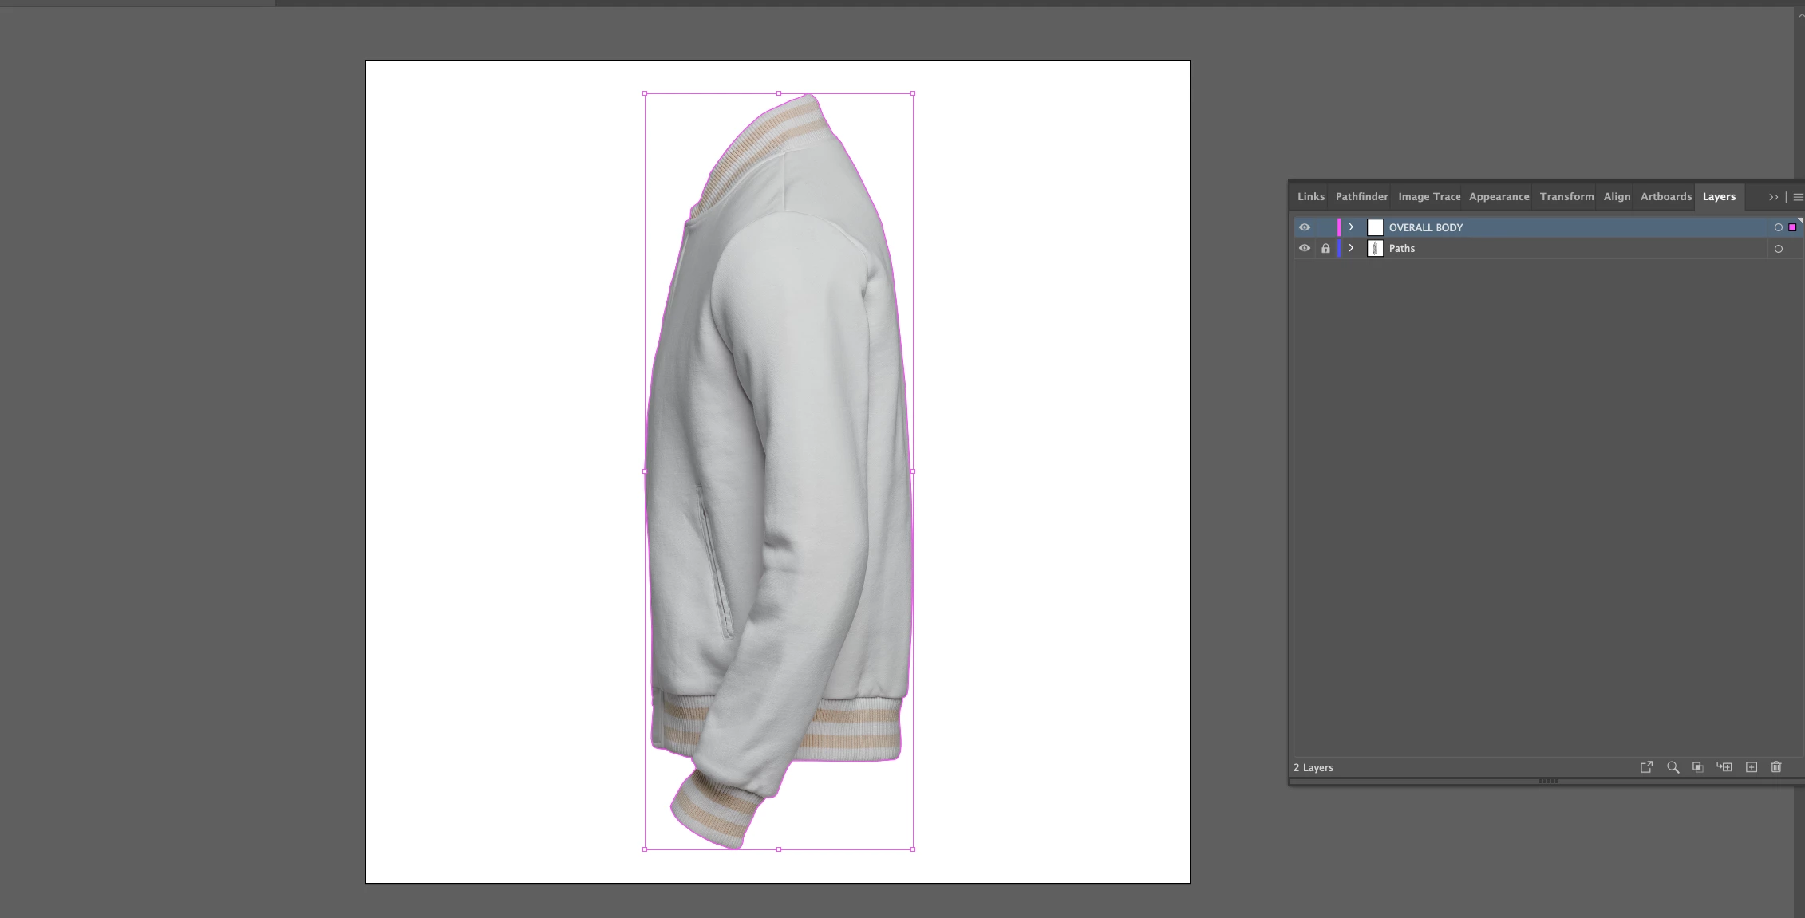The height and width of the screenshot is (918, 1805).
Task: Expand the Paths layer contents
Action: coord(1351,248)
